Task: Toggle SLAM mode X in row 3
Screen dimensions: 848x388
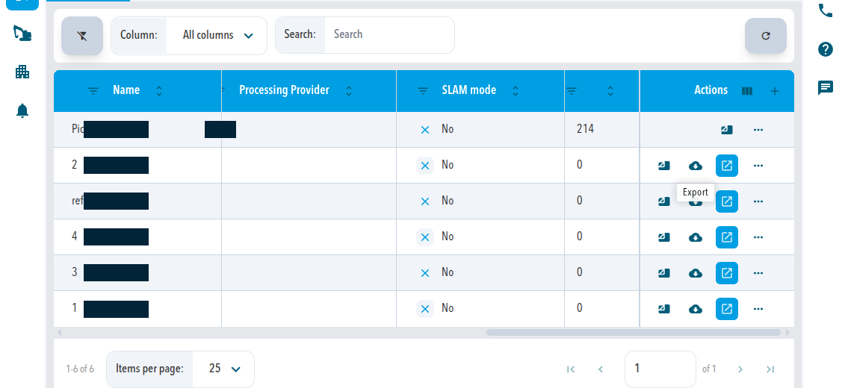Action: coord(425,273)
